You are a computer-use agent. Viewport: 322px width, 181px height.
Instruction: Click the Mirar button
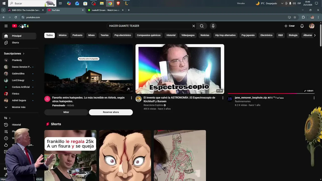66,112
